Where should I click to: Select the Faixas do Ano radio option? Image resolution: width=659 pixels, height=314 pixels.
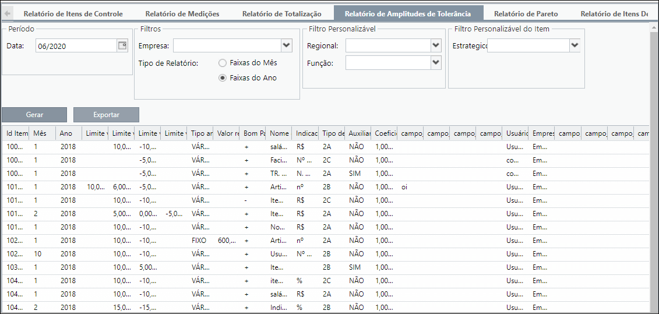(x=223, y=77)
